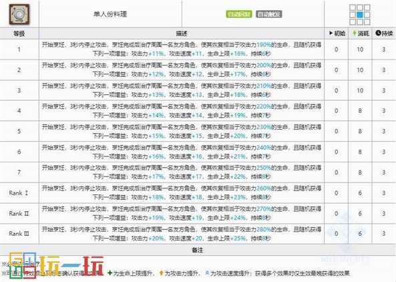
Task: Click the 消耗 header green arrow icon
Action: coord(355,33)
